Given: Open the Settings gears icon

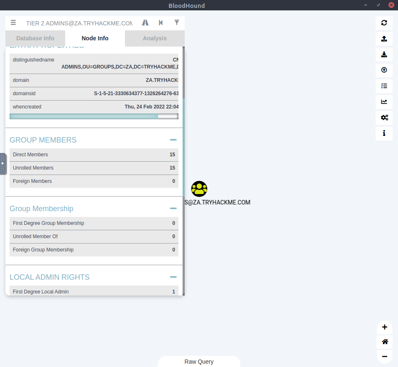Looking at the screenshot, I should pos(384,118).
